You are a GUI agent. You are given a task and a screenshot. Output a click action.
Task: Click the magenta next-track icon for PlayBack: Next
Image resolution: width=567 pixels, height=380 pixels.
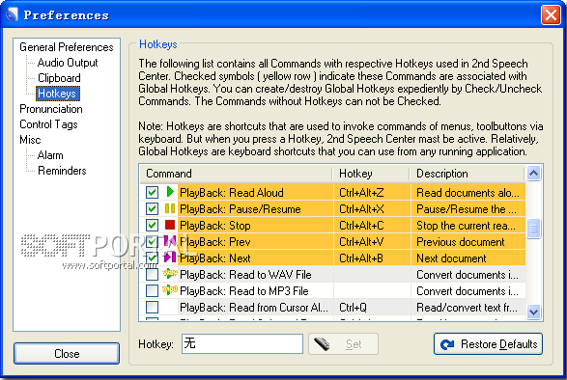[x=170, y=258]
